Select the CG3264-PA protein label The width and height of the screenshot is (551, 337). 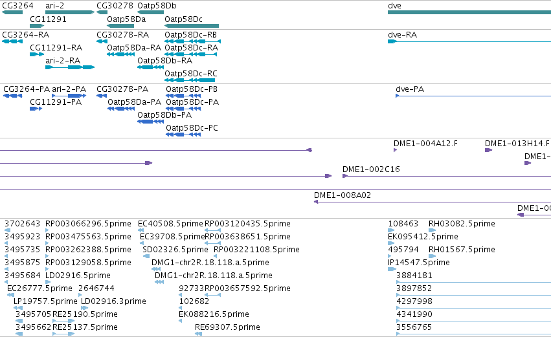click(27, 89)
